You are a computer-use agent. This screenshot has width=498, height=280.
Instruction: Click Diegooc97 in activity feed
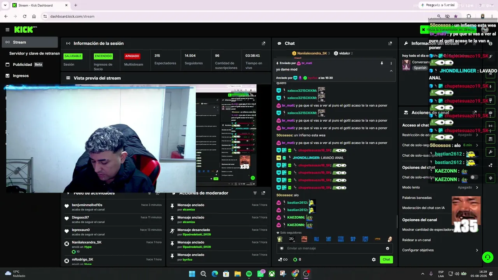pos(81,217)
